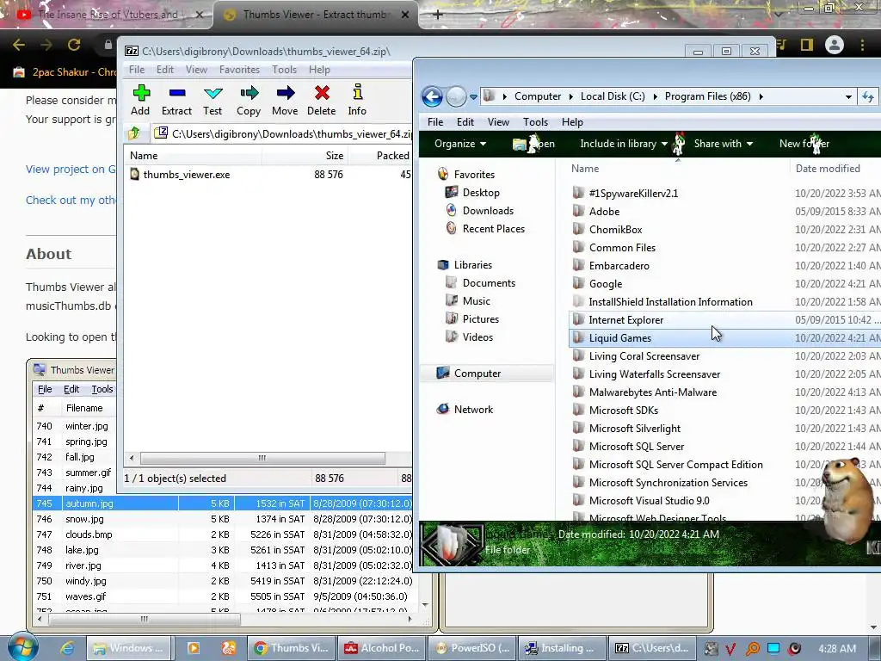Viewport: 881px width, 661px height.
Task: Select Malwarebytes Anti-Malware folder
Action: [652, 392]
